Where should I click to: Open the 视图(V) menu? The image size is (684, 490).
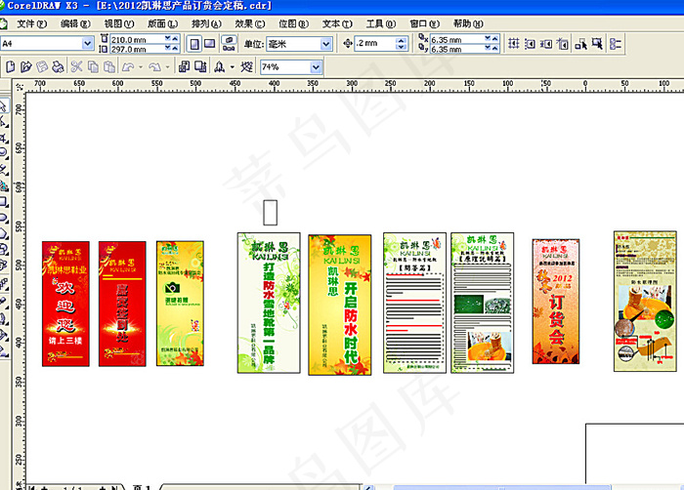119,23
